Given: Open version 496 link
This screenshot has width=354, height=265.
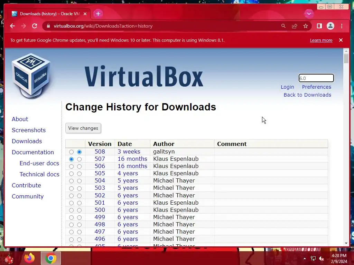Looking at the screenshot, I should [x=100, y=239].
